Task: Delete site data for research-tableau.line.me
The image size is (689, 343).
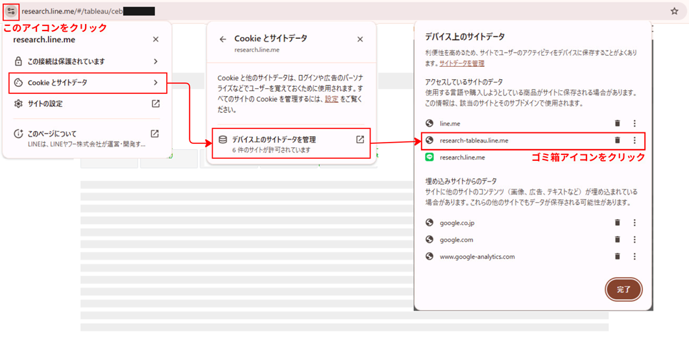Action: point(617,140)
